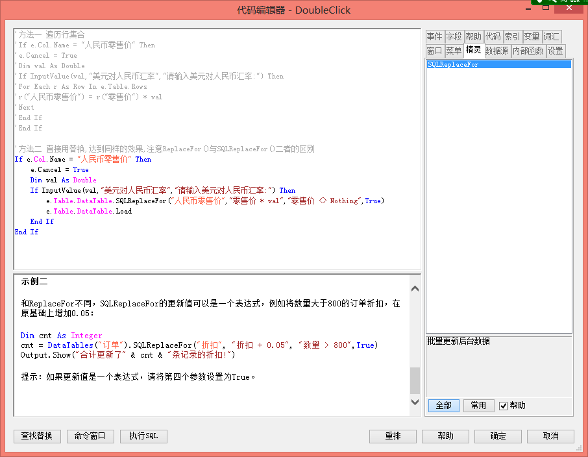Image resolution: width=588 pixels, height=457 pixels.
Task: Switch to the 事件 tab
Action: 434,37
